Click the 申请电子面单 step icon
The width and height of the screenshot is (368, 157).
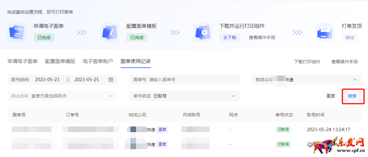coord(16,32)
